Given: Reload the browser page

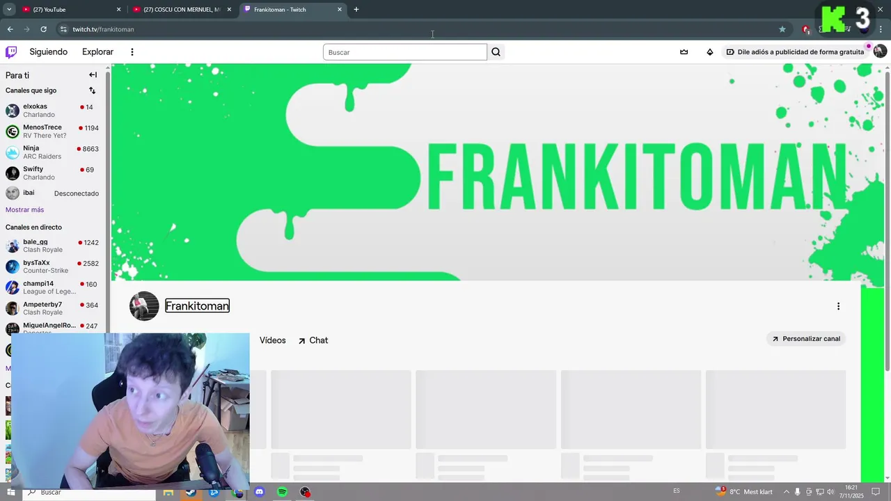Looking at the screenshot, I should point(43,29).
